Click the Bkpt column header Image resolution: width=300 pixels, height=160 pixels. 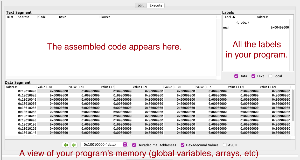click(x=10, y=17)
